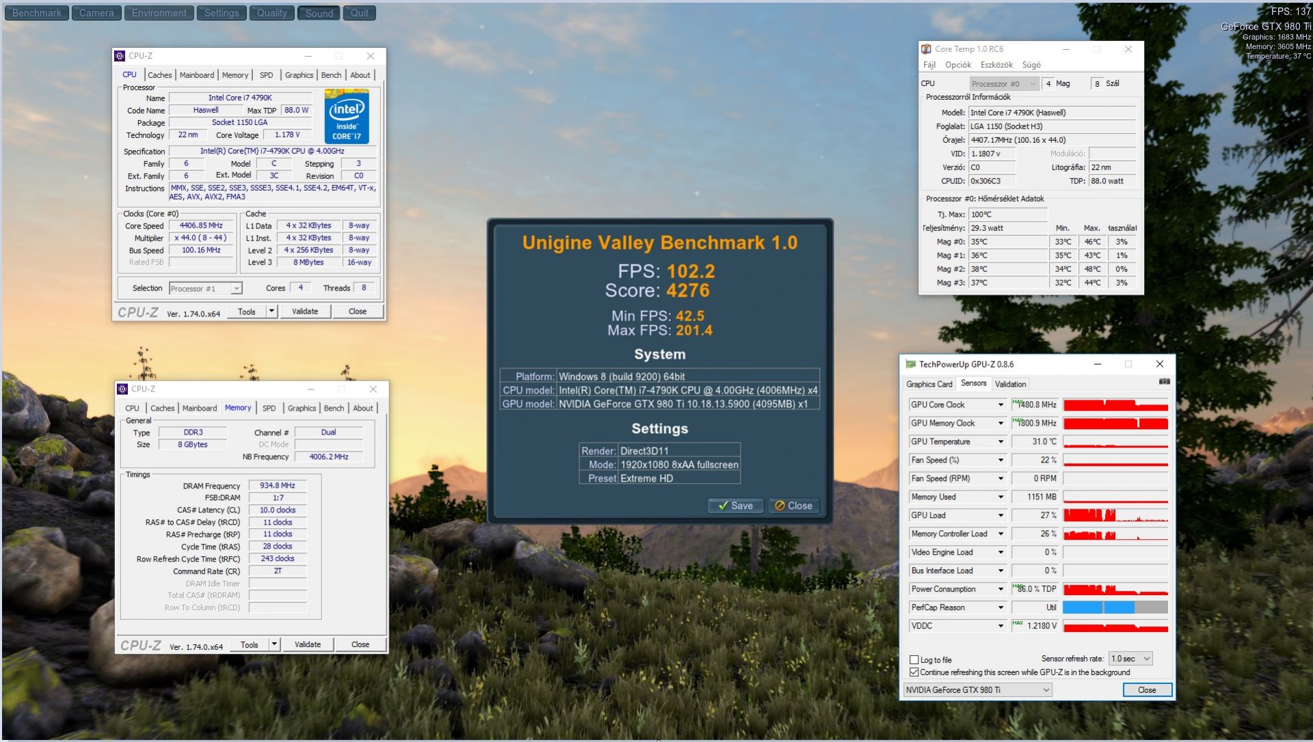Uncheck Continue refreshing while GPU-Z is in background
This screenshot has width=1313, height=742.
(x=914, y=672)
